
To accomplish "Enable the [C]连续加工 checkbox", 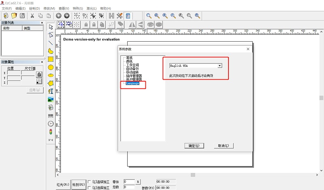I will point(90,182).
